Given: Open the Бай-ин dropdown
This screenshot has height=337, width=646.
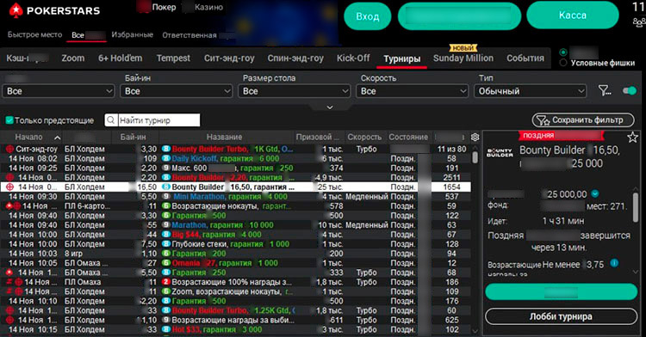Looking at the screenshot, I should click(176, 91).
